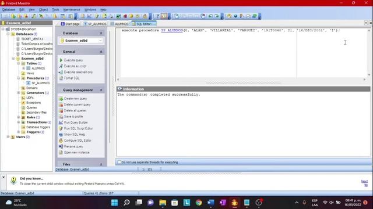Toggle 'Do not use separate threads for executing'
Viewport: 373px width, 209px height.
coord(119,163)
